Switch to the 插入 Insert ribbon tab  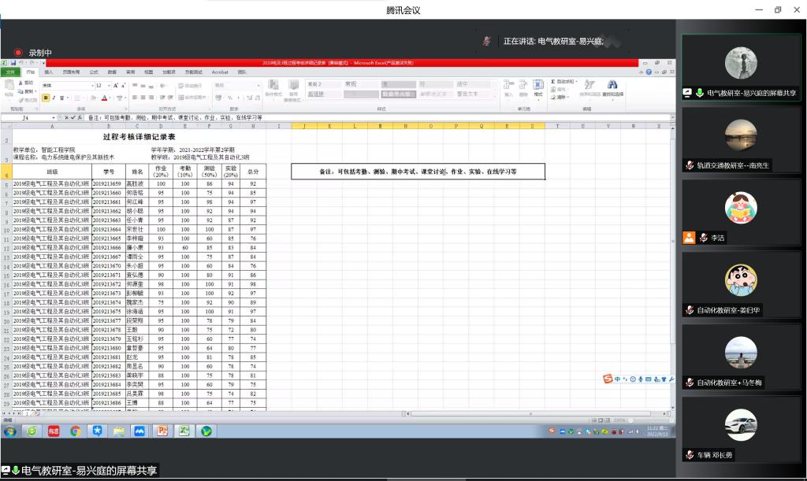pos(49,72)
